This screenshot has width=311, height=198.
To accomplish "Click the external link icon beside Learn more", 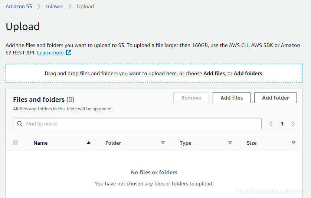I will point(69,53).
